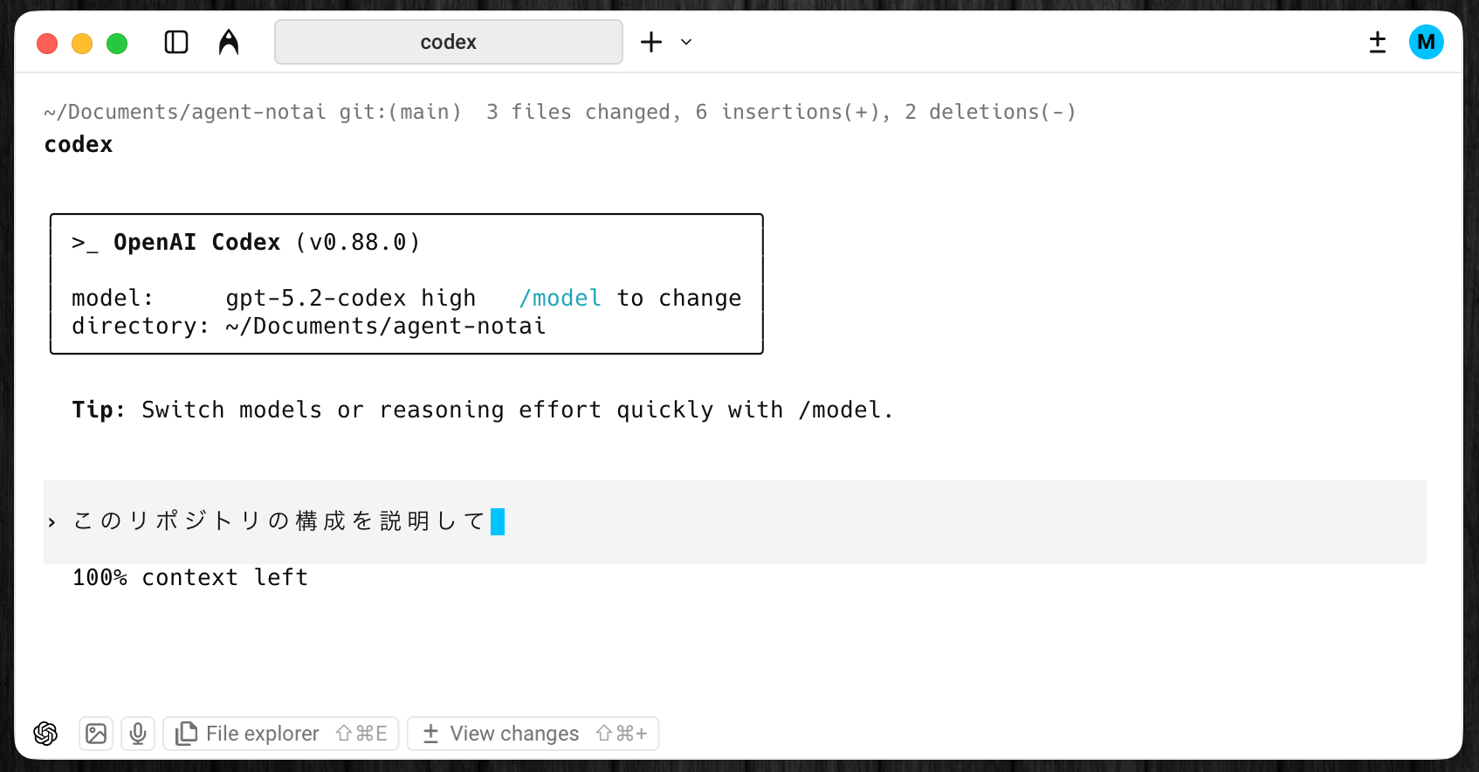Open a new tab with plus icon

(651, 42)
